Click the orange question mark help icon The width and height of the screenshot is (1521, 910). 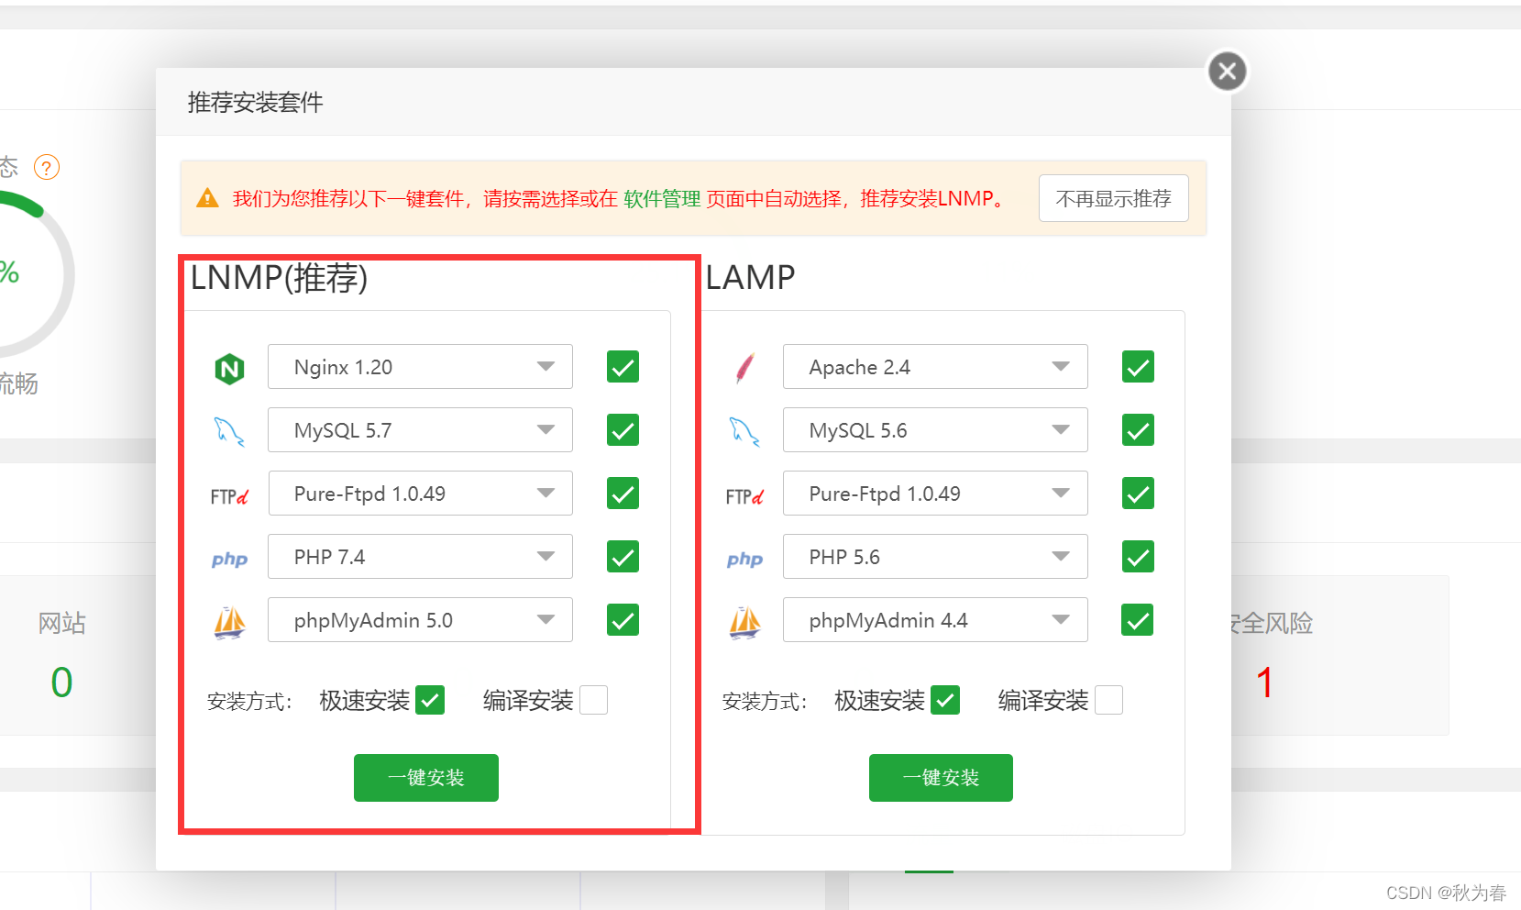tap(47, 167)
